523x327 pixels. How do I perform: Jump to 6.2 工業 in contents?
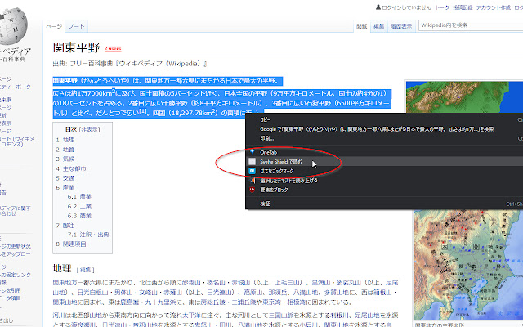coord(79,206)
